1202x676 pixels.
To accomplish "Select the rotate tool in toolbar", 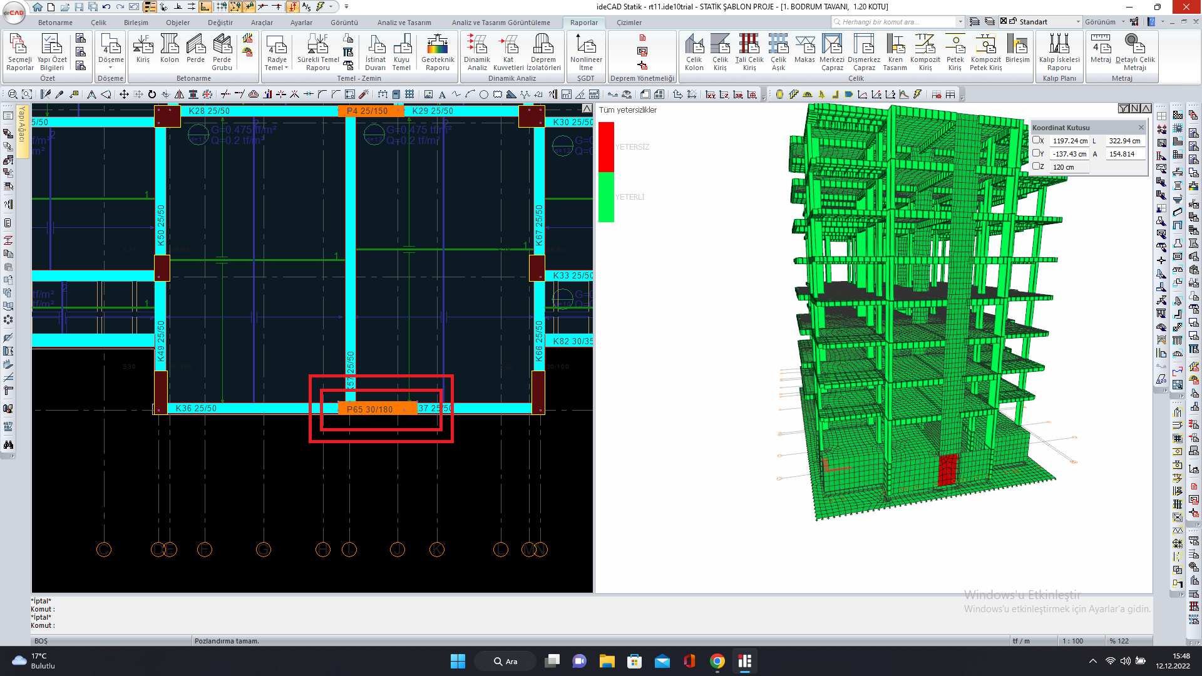I will pos(152,95).
